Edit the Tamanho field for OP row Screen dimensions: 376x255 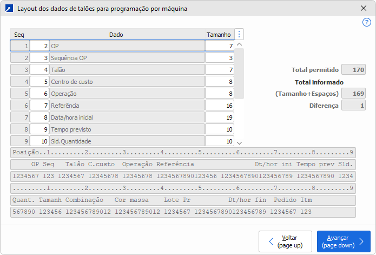(x=219, y=46)
